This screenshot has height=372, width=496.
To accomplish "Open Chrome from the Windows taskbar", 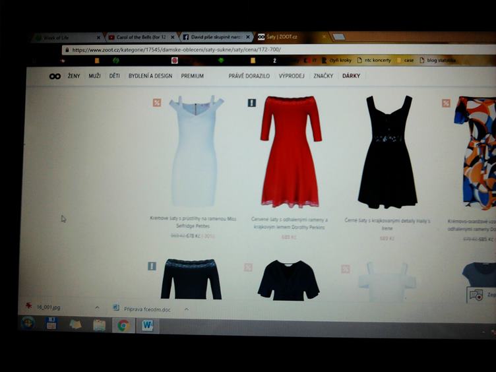I will tap(123, 325).
